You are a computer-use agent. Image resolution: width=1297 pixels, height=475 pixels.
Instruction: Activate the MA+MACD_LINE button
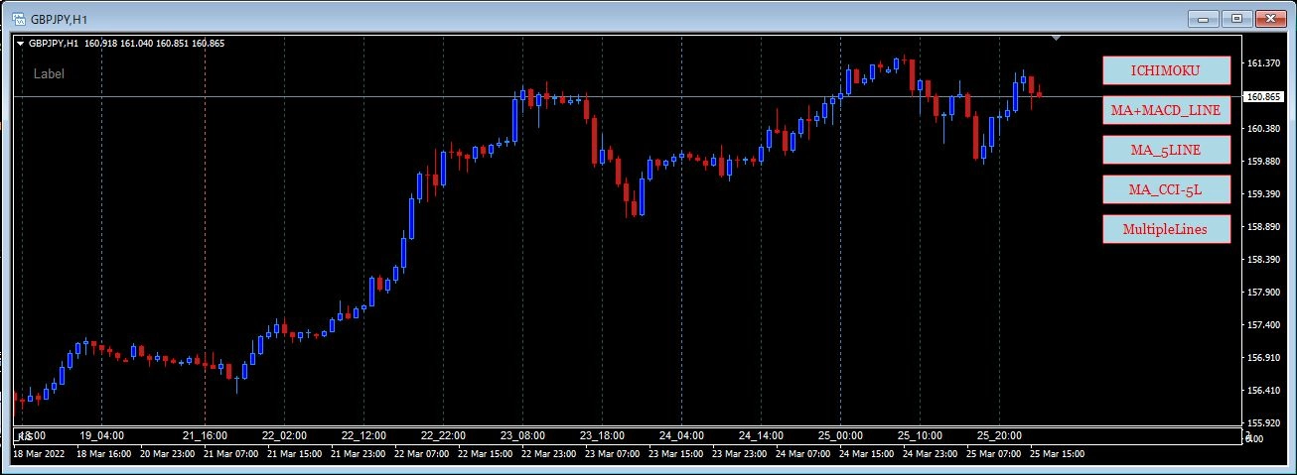(x=1167, y=110)
